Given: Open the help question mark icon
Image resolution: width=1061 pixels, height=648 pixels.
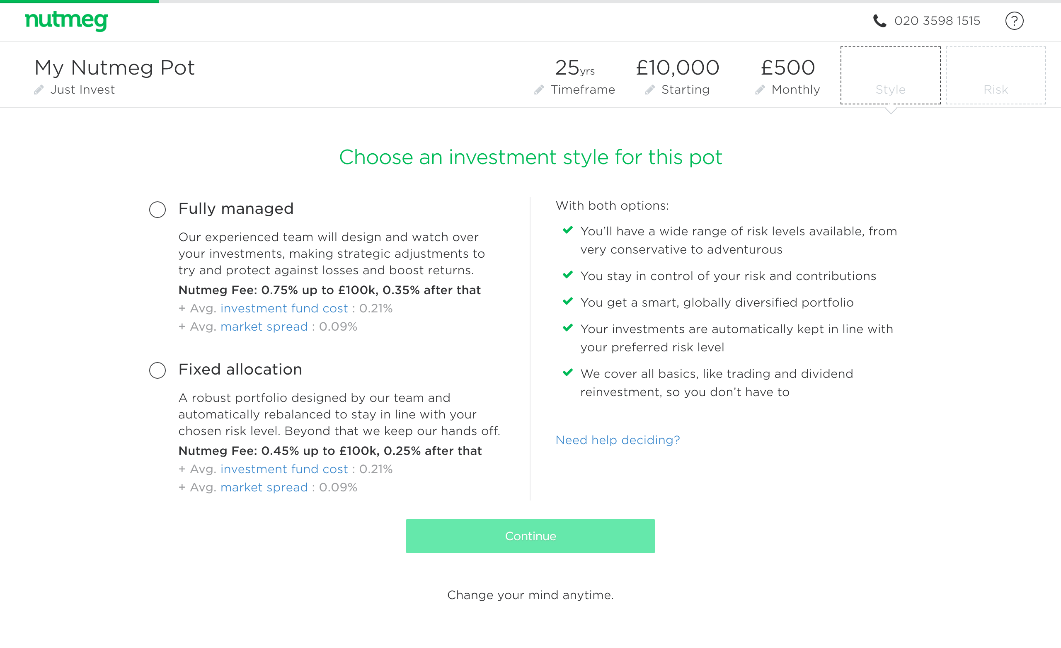Looking at the screenshot, I should pos(1014,21).
